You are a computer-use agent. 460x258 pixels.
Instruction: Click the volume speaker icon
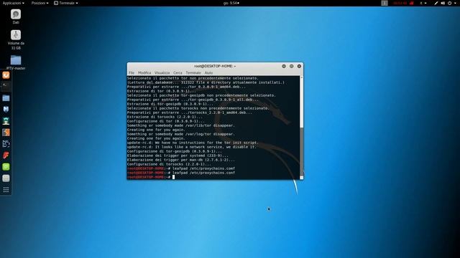pyautogui.click(x=443, y=3)
